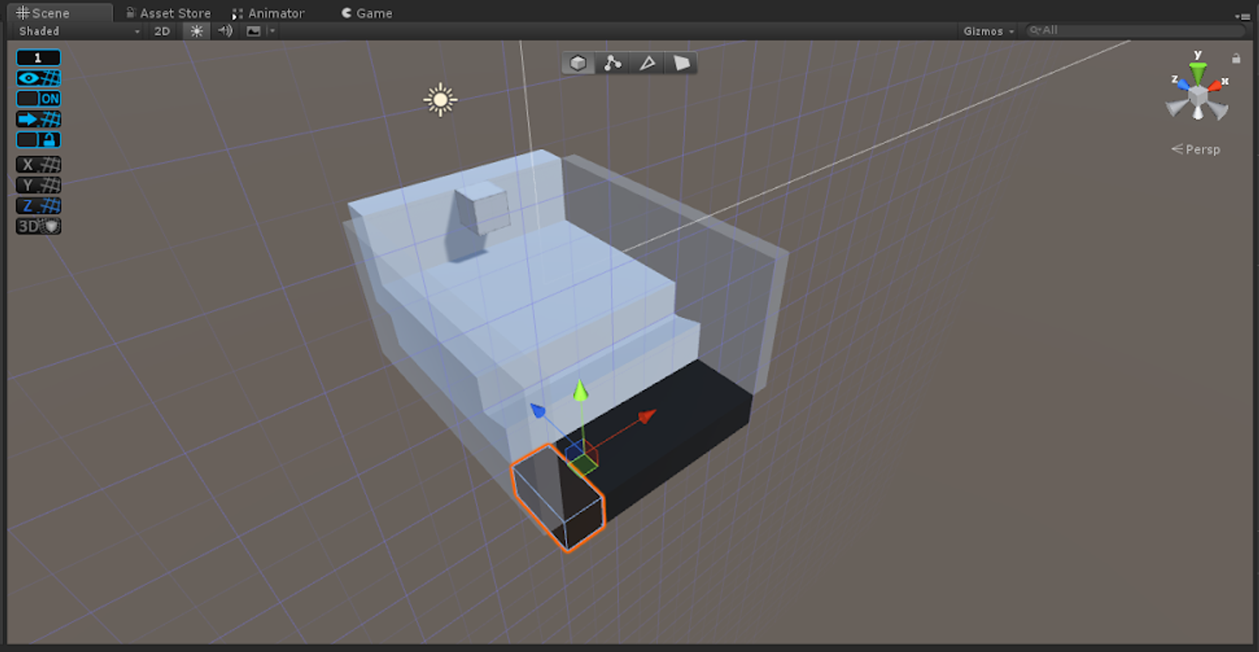Viewport: 1259px width, 652px height.
Task: Click ProGrids push to grid arrow
Action: coord(38,119)
